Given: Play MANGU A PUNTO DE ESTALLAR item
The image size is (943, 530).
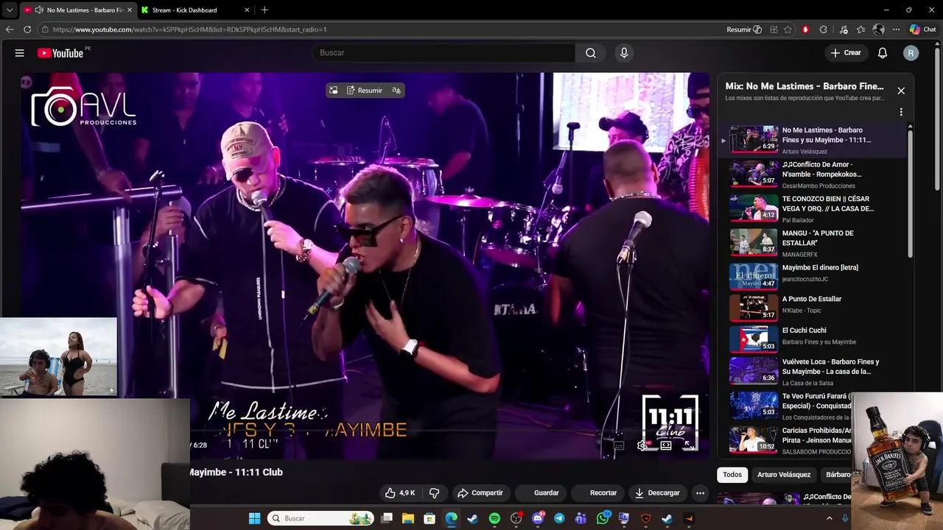Looking at the screenshot, I should coord(812,243).
